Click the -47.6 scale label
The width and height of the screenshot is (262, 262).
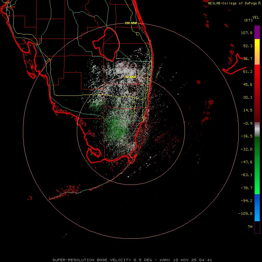[x=247, y=162]
